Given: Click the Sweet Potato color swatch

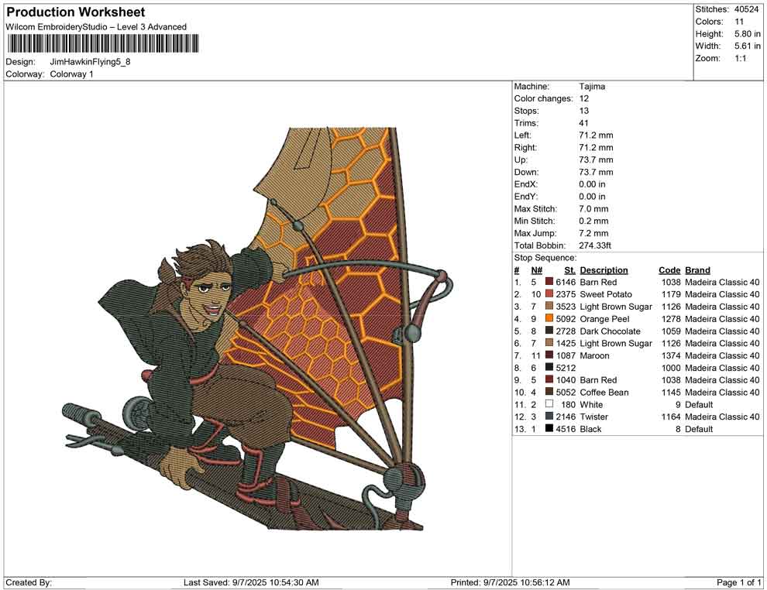Looking at the screenshot, I should point(549,294).
